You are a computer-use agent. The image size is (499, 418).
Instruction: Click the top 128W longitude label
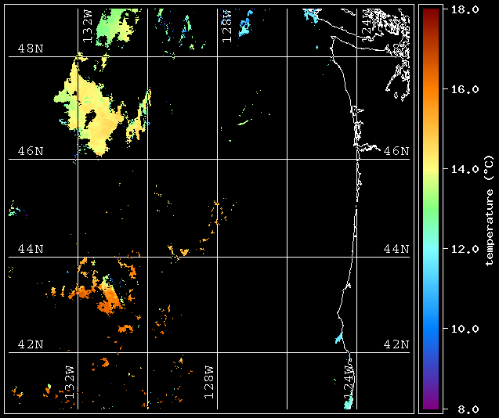pos(226,26)
